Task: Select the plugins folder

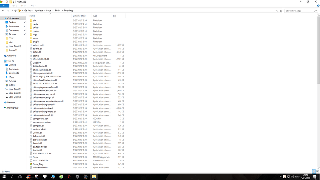Action: click(x=36, y=42)
